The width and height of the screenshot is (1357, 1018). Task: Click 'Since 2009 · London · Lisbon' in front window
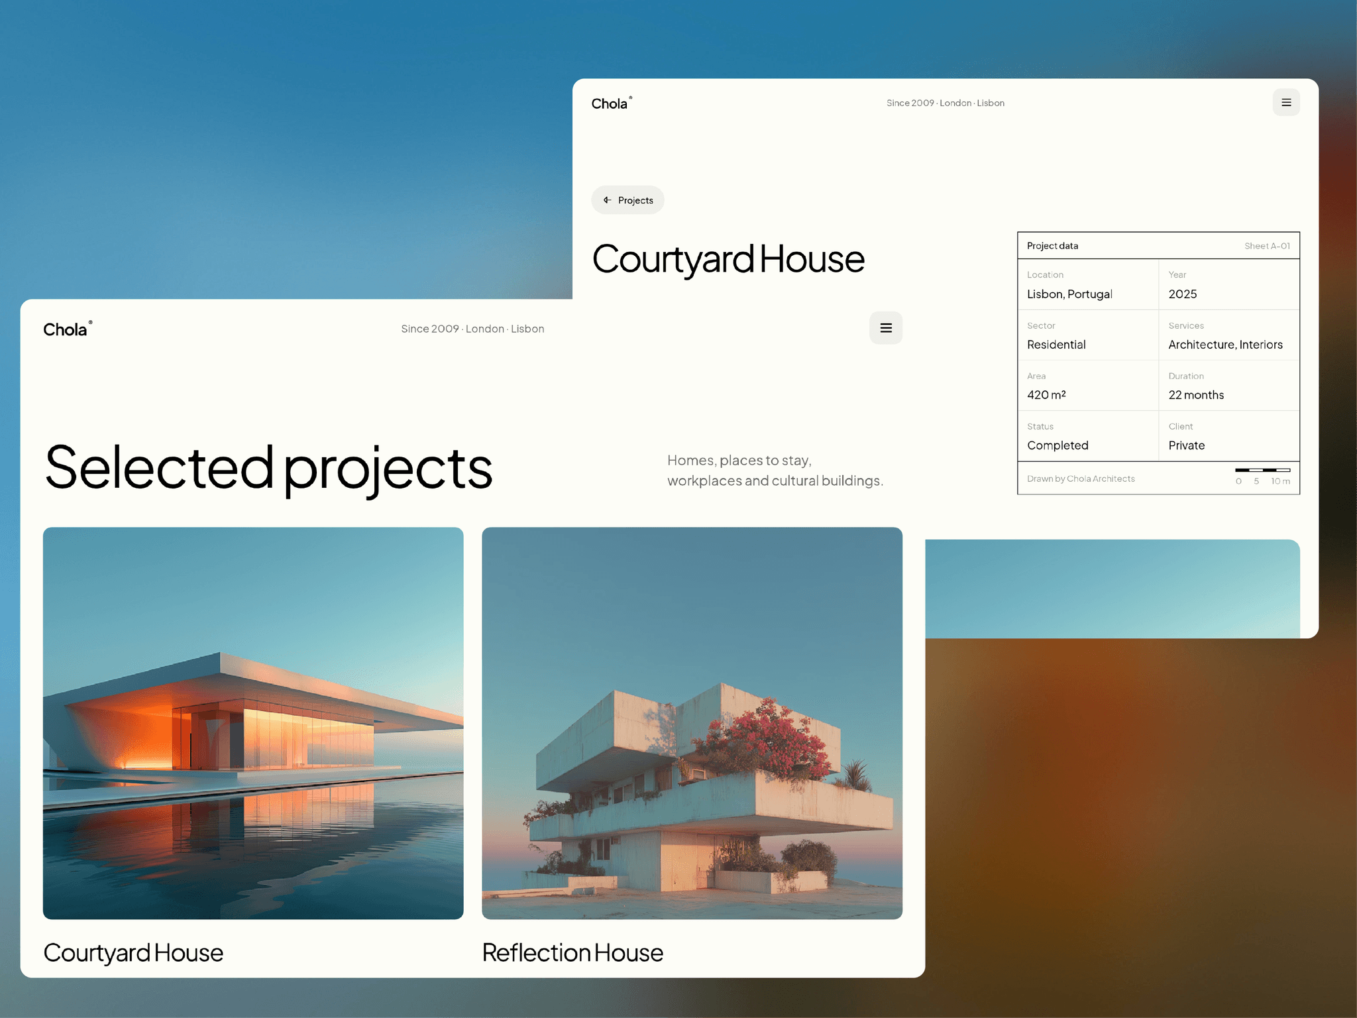[472, 329]
